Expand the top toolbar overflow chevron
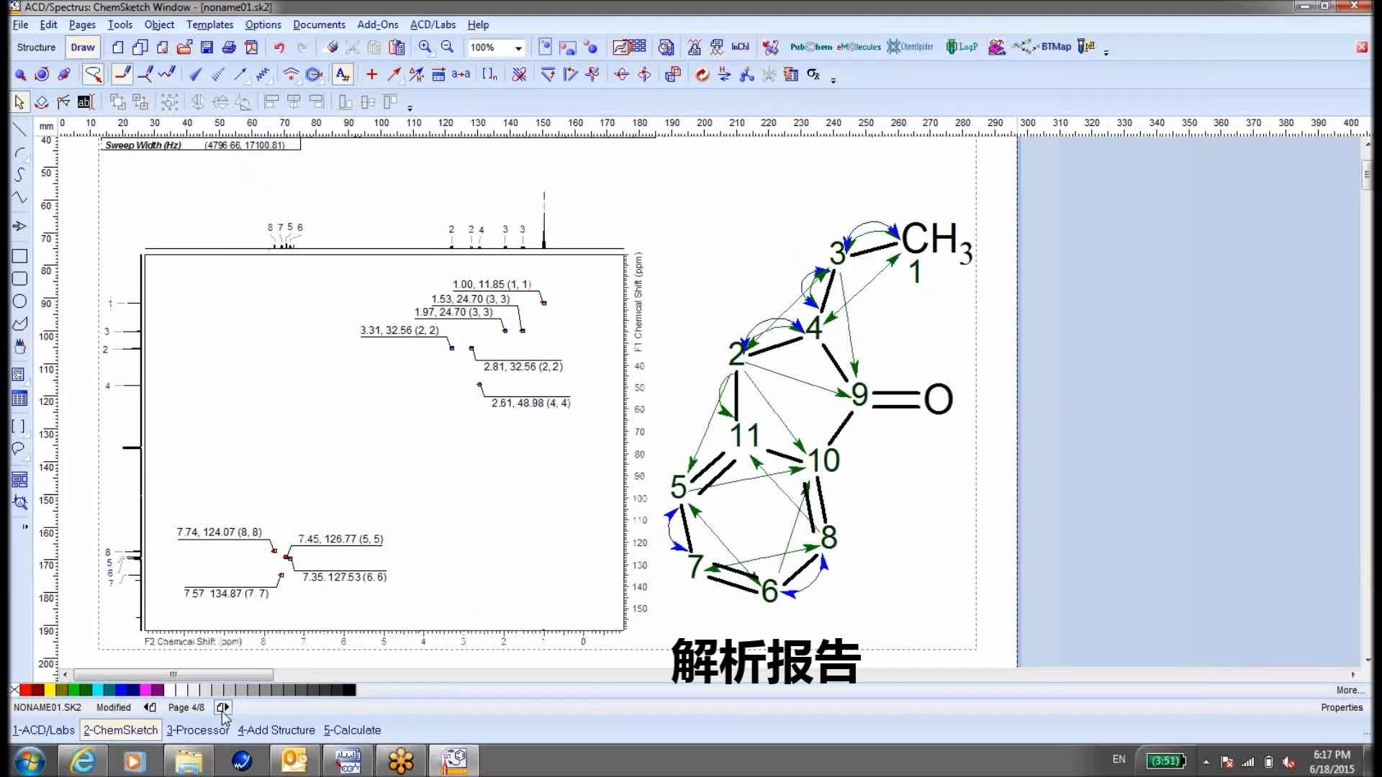Screen dimensions: 1382x777 (1106, 53)
